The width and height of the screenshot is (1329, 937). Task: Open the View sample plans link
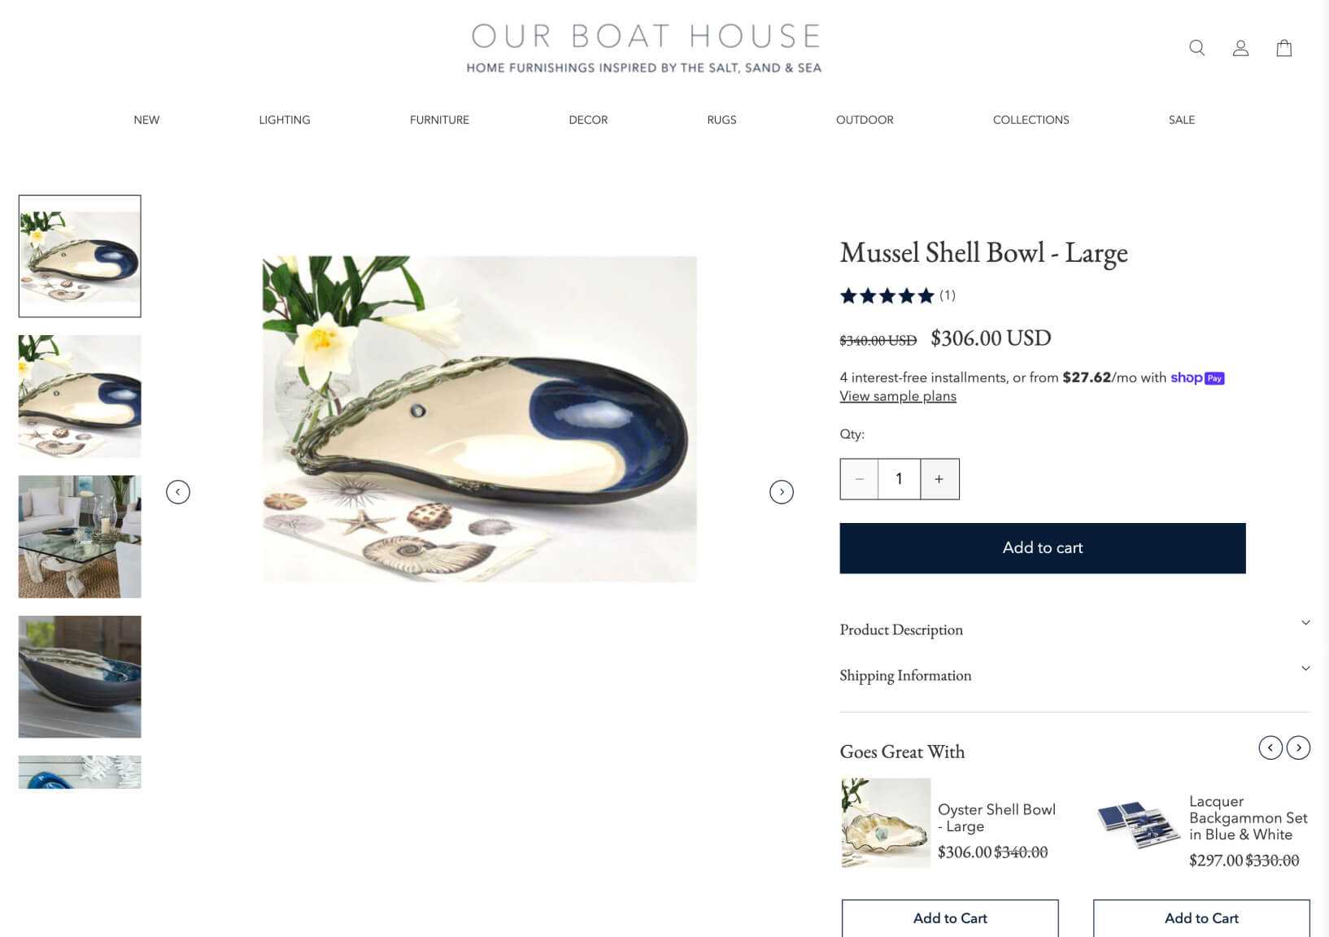point(898,396)
